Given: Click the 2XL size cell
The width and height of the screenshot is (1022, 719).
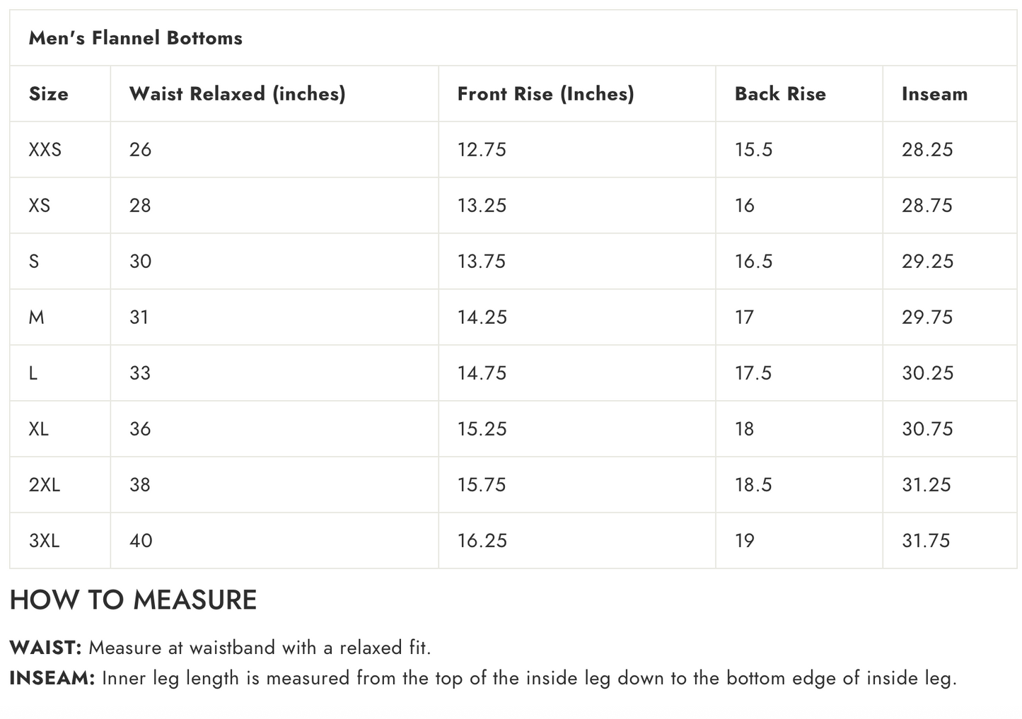Looking at the screenshot, I should point(44,485).
